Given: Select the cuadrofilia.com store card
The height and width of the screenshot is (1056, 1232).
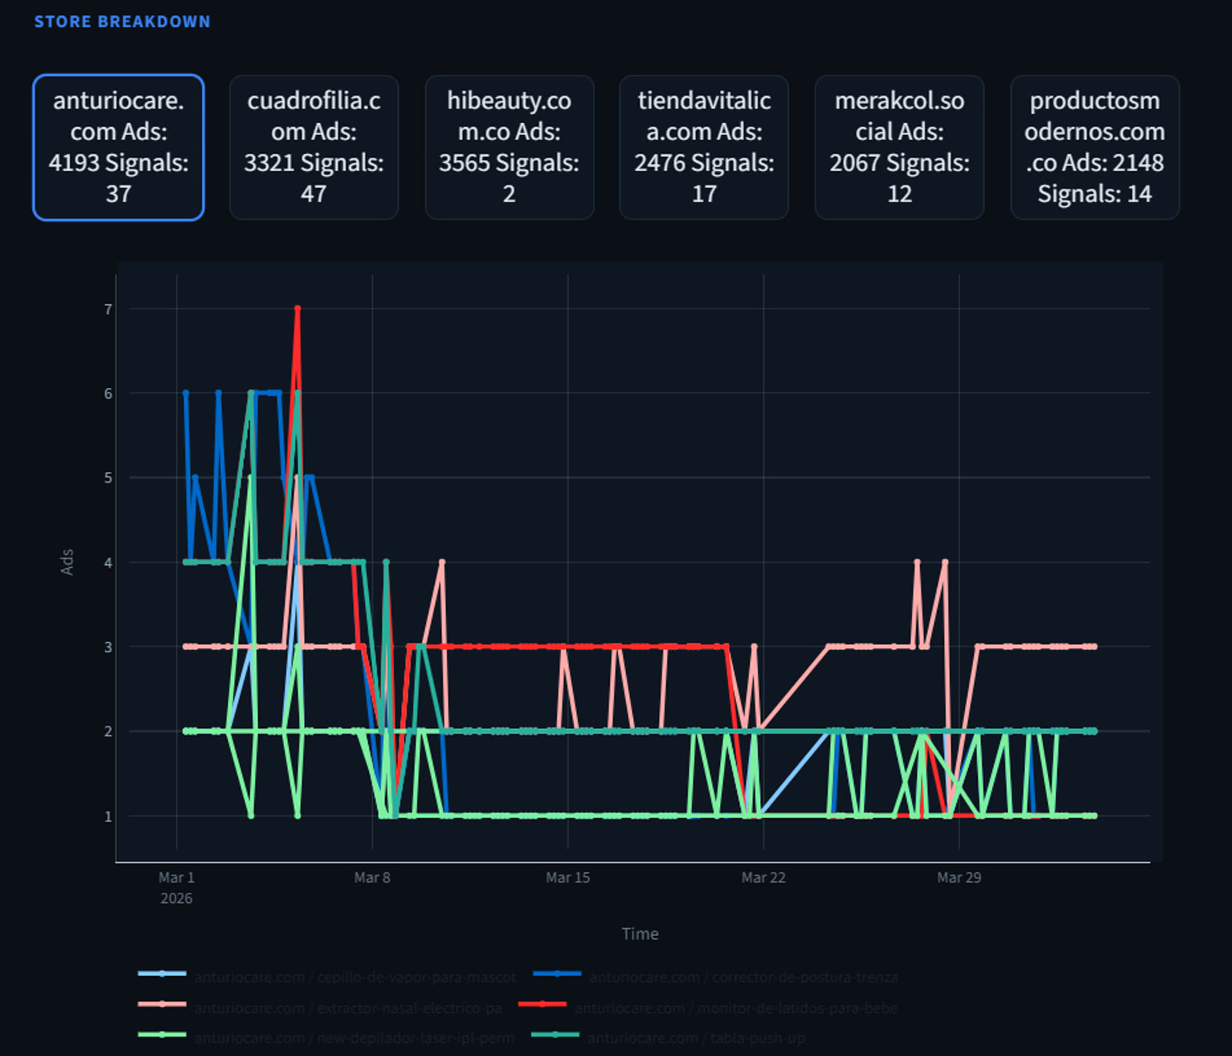Looking at the screenshot, I should coord(313,147).
